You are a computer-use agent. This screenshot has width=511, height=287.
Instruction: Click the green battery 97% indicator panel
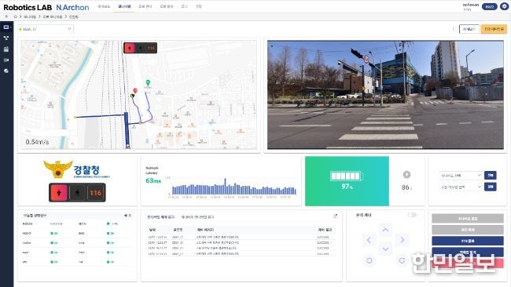point(347,181)
